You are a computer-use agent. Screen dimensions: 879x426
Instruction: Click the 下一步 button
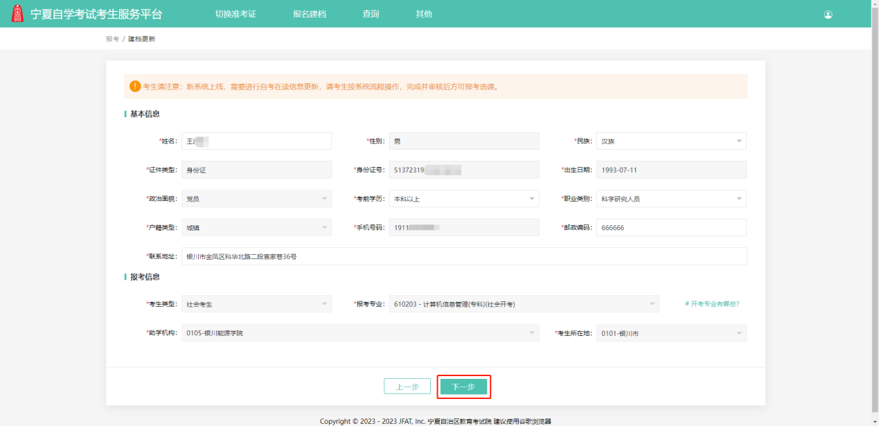pyautogui.click(x=463, y=387)
